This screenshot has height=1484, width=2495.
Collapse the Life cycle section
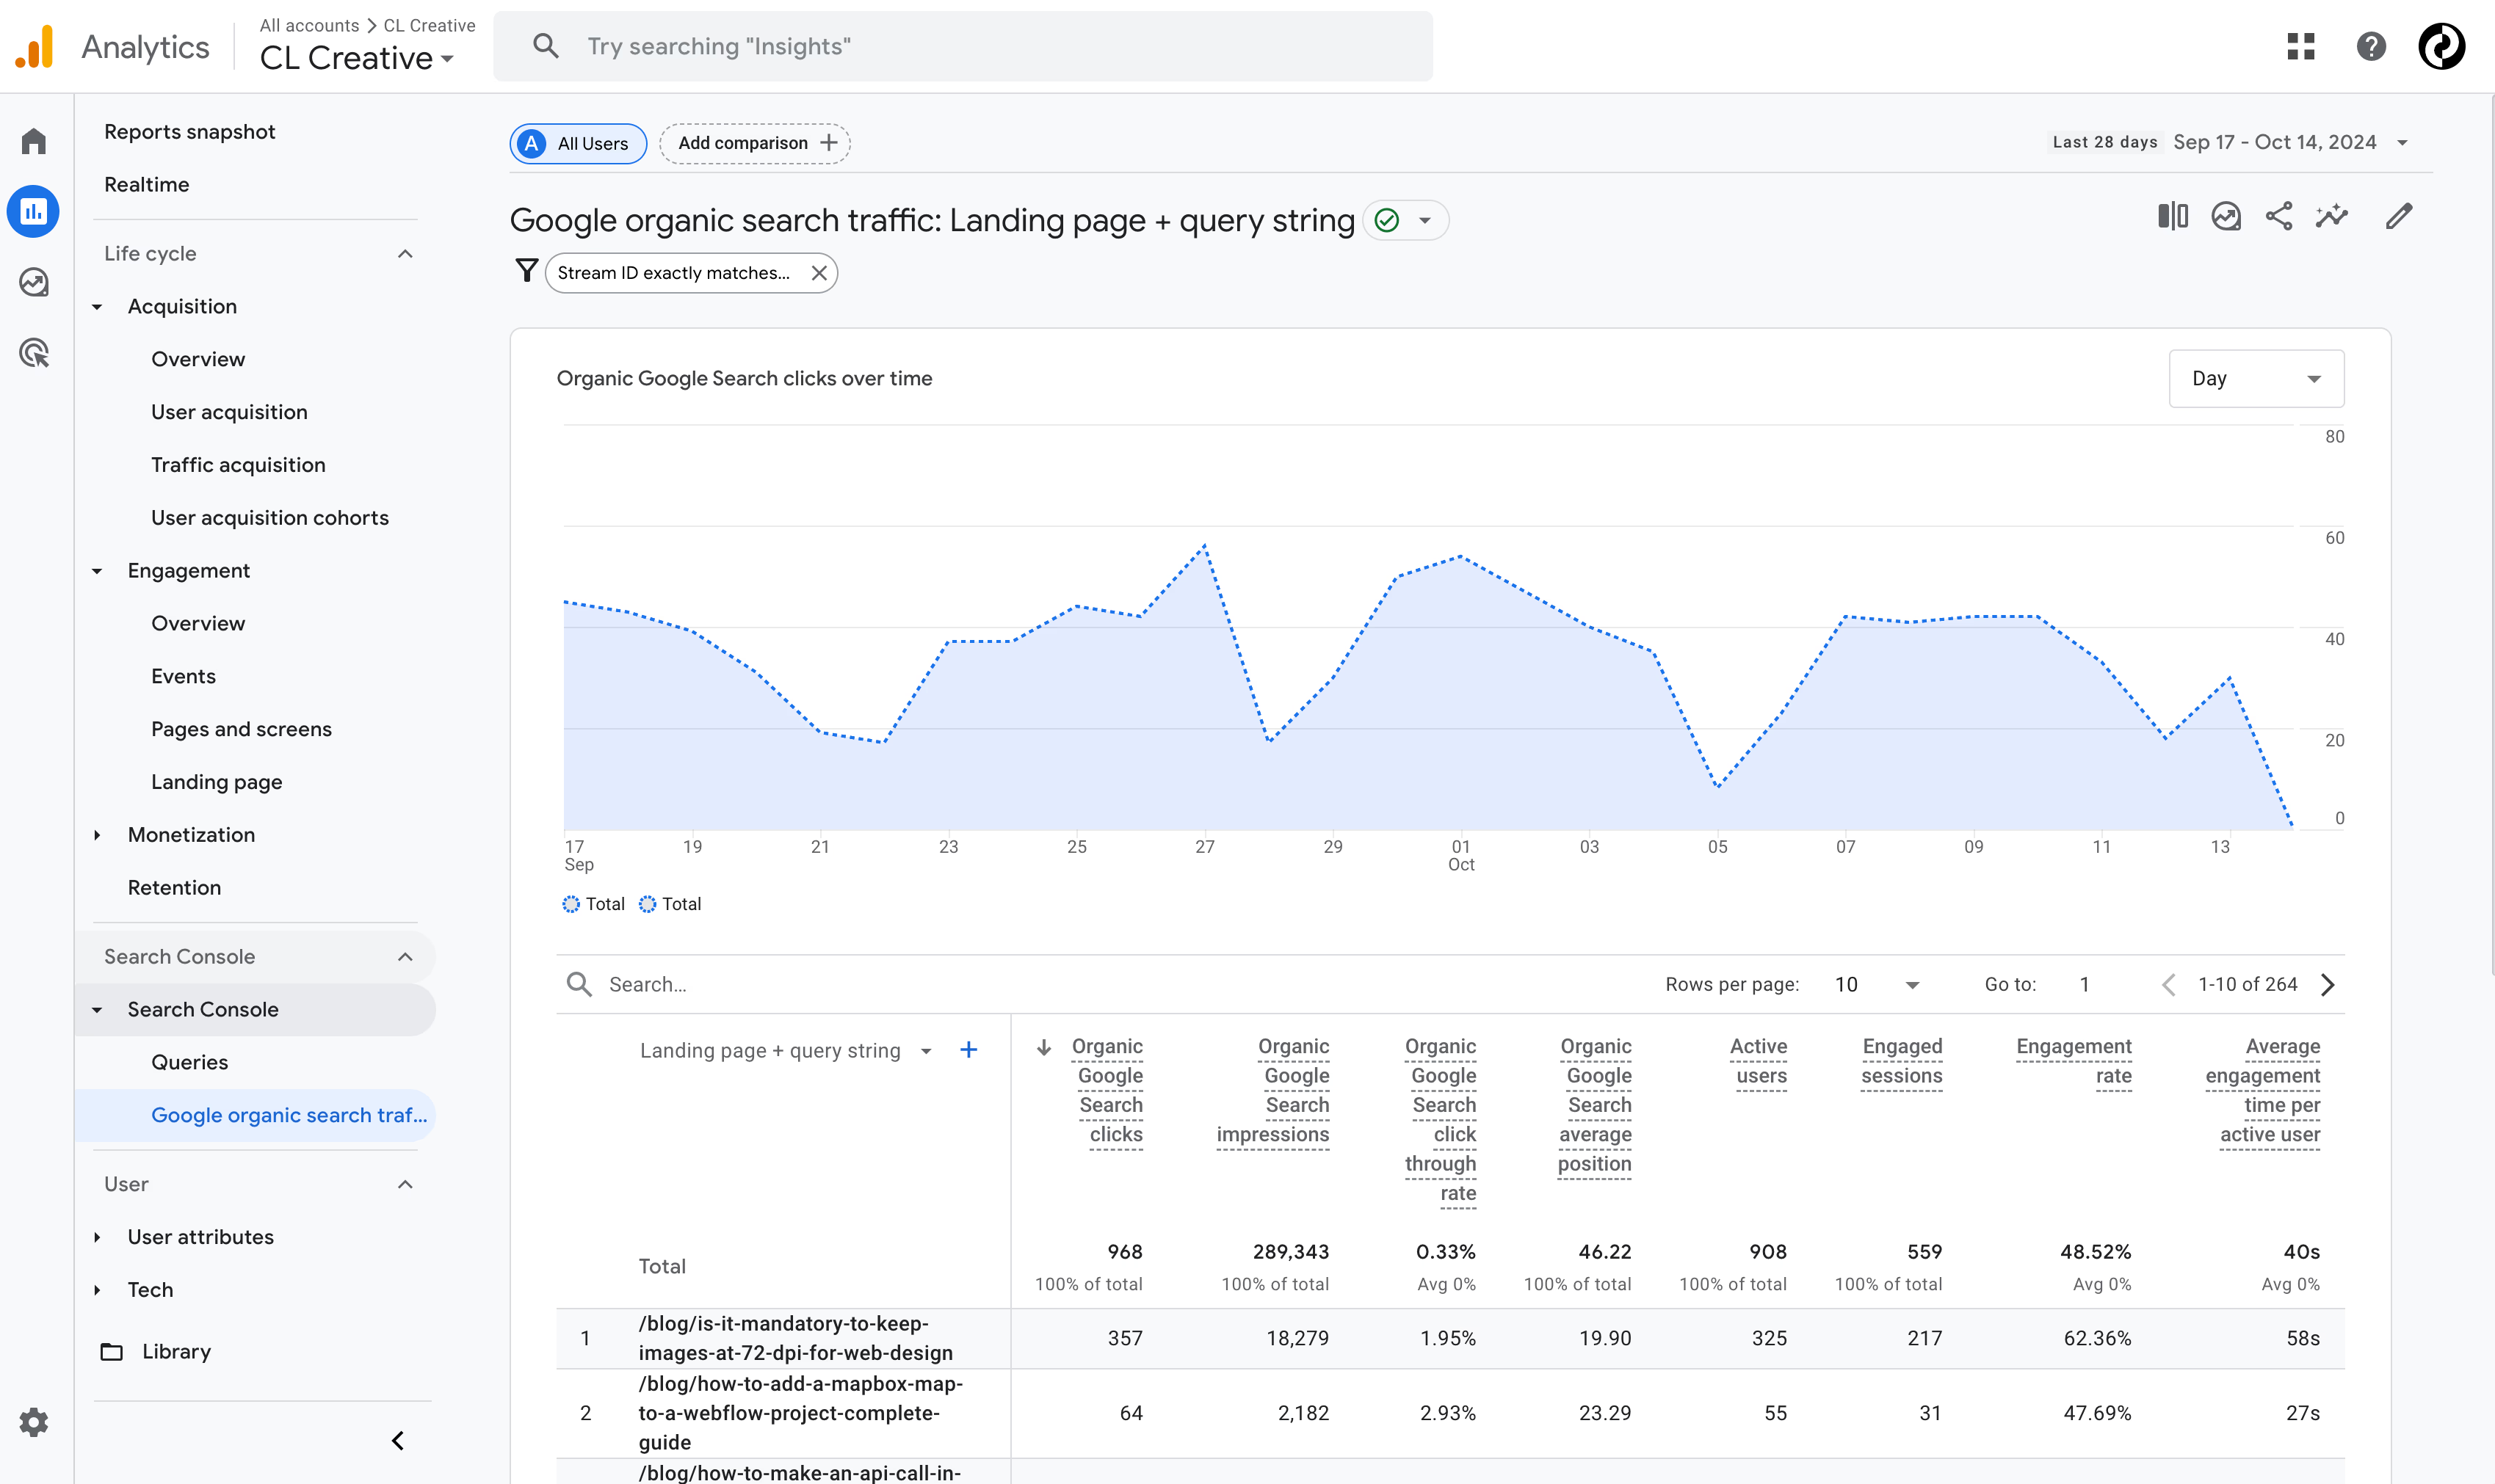[405, 254]
